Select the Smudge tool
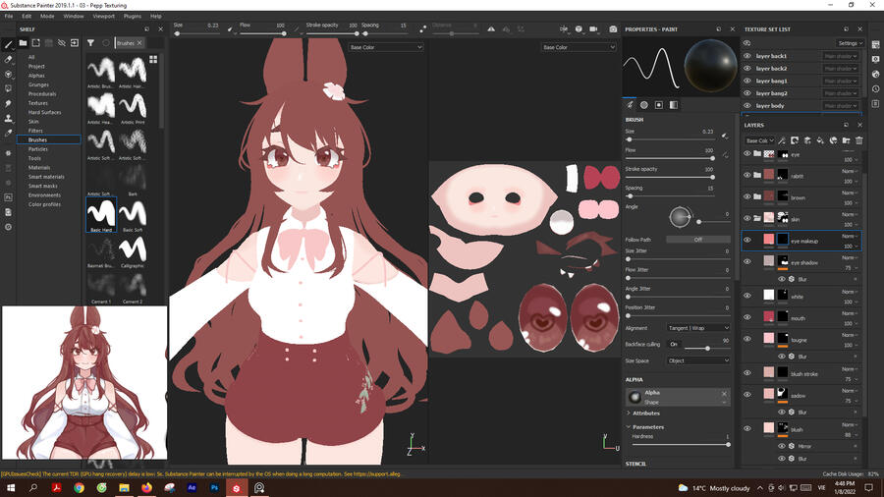The image size is (884, 497). coord(8,103)
